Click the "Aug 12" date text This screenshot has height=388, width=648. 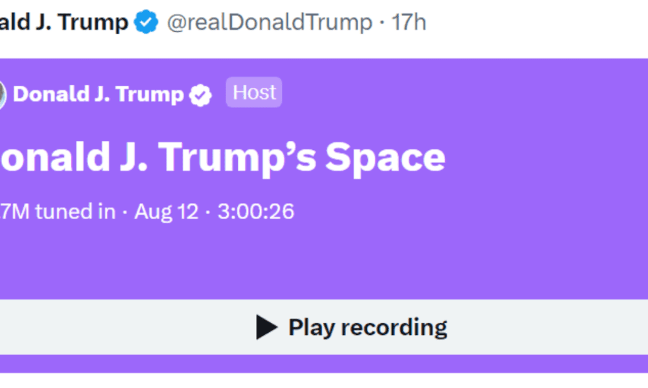point(166,211)
